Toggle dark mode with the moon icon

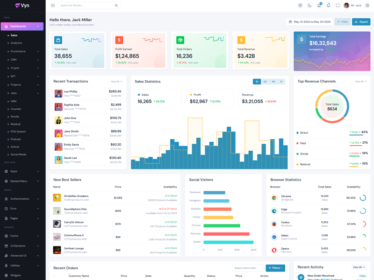[x=309, y=6]
